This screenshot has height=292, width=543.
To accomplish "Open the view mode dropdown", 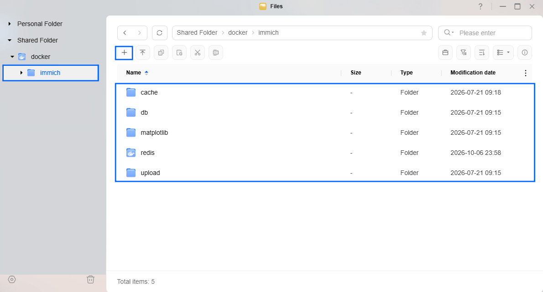I will (503, 53).
